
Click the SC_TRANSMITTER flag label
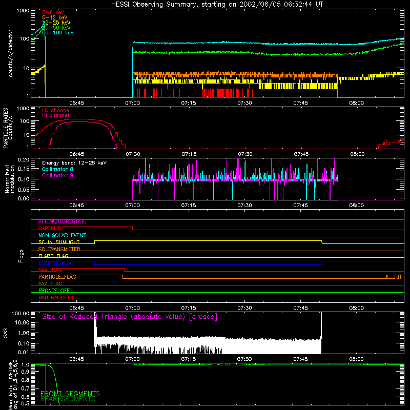tap(59, 249)
